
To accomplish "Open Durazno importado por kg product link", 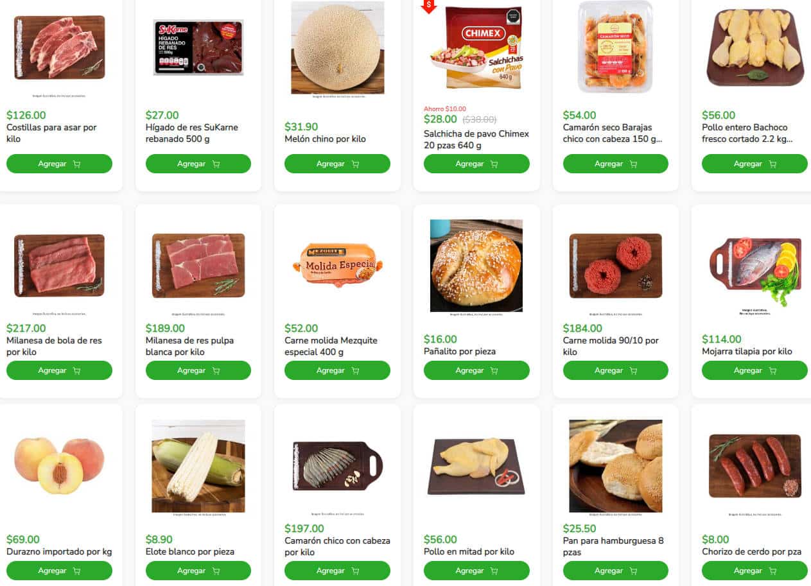I will tap(59, 551).
